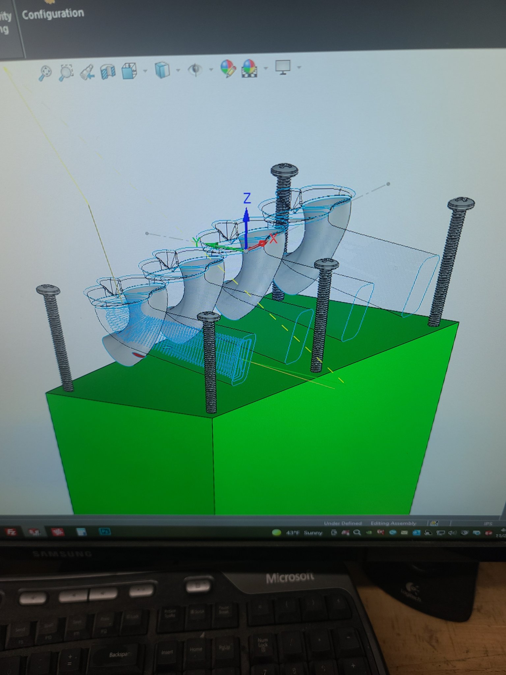Click the magnifier search tray icon
The height and width of the screenshot is (675, 506).
(357, 532)
